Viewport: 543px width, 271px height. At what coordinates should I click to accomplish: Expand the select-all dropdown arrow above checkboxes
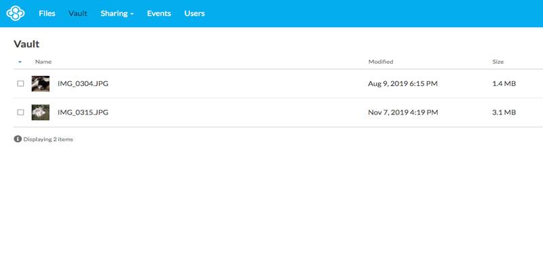20,62
